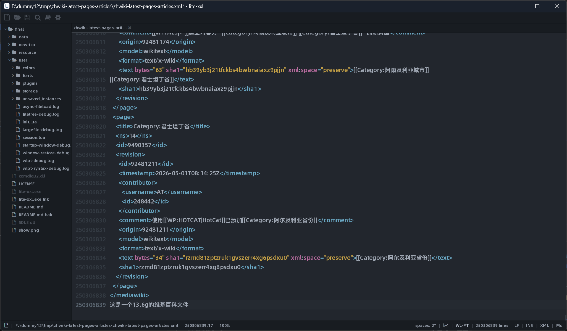Click the timestamp 2026-05-01T08:14:25Z text
567x331 pixels.
point(188,173)
